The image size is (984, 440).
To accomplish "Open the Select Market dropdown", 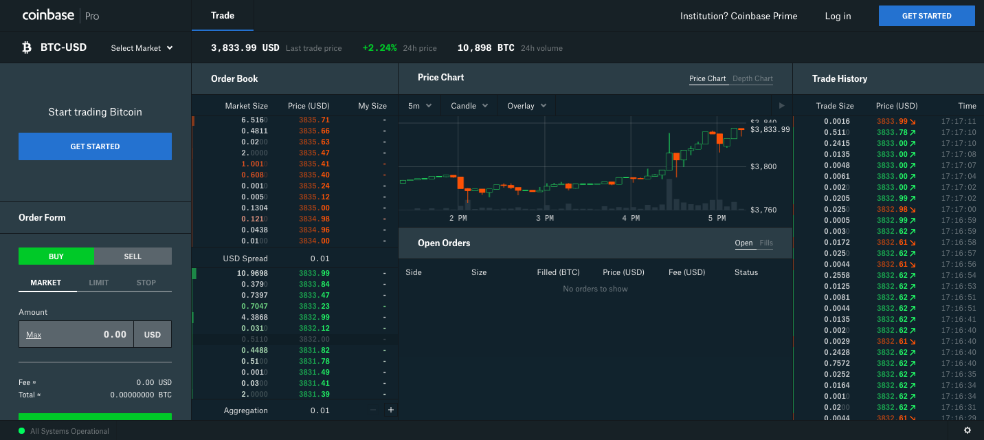I will coord(141,47).
